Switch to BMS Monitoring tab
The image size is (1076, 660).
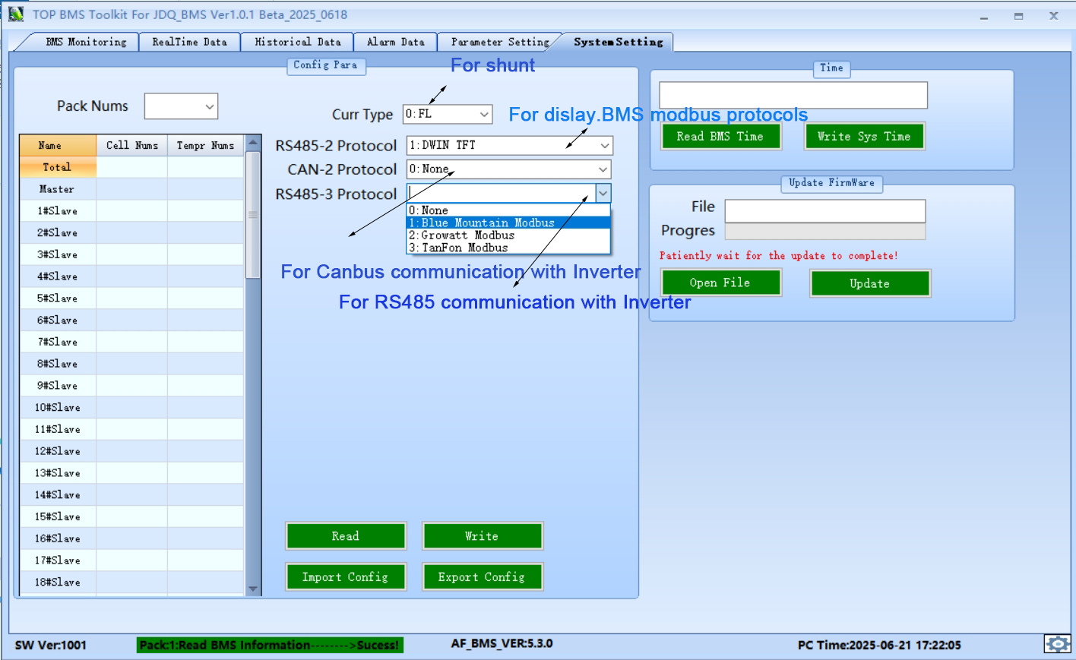coord(86,42)
